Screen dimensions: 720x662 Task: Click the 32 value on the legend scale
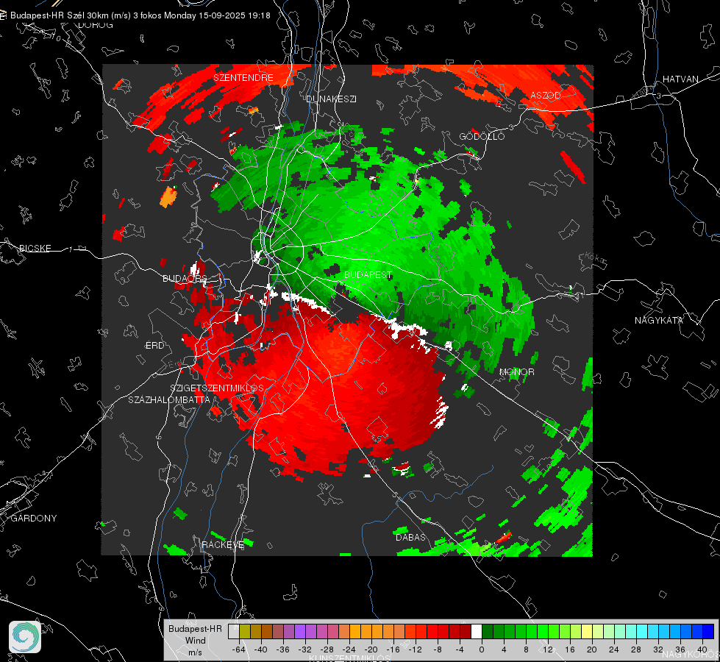point(658,649)
